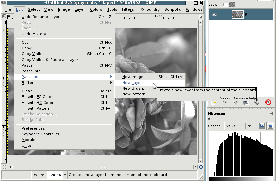Image resolution: width=276 pixels, height=181 pixels.
Task: Open Undo History
Action: tap(64, 34)
